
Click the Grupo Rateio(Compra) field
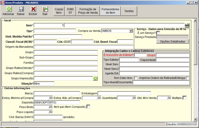[66, 73]
